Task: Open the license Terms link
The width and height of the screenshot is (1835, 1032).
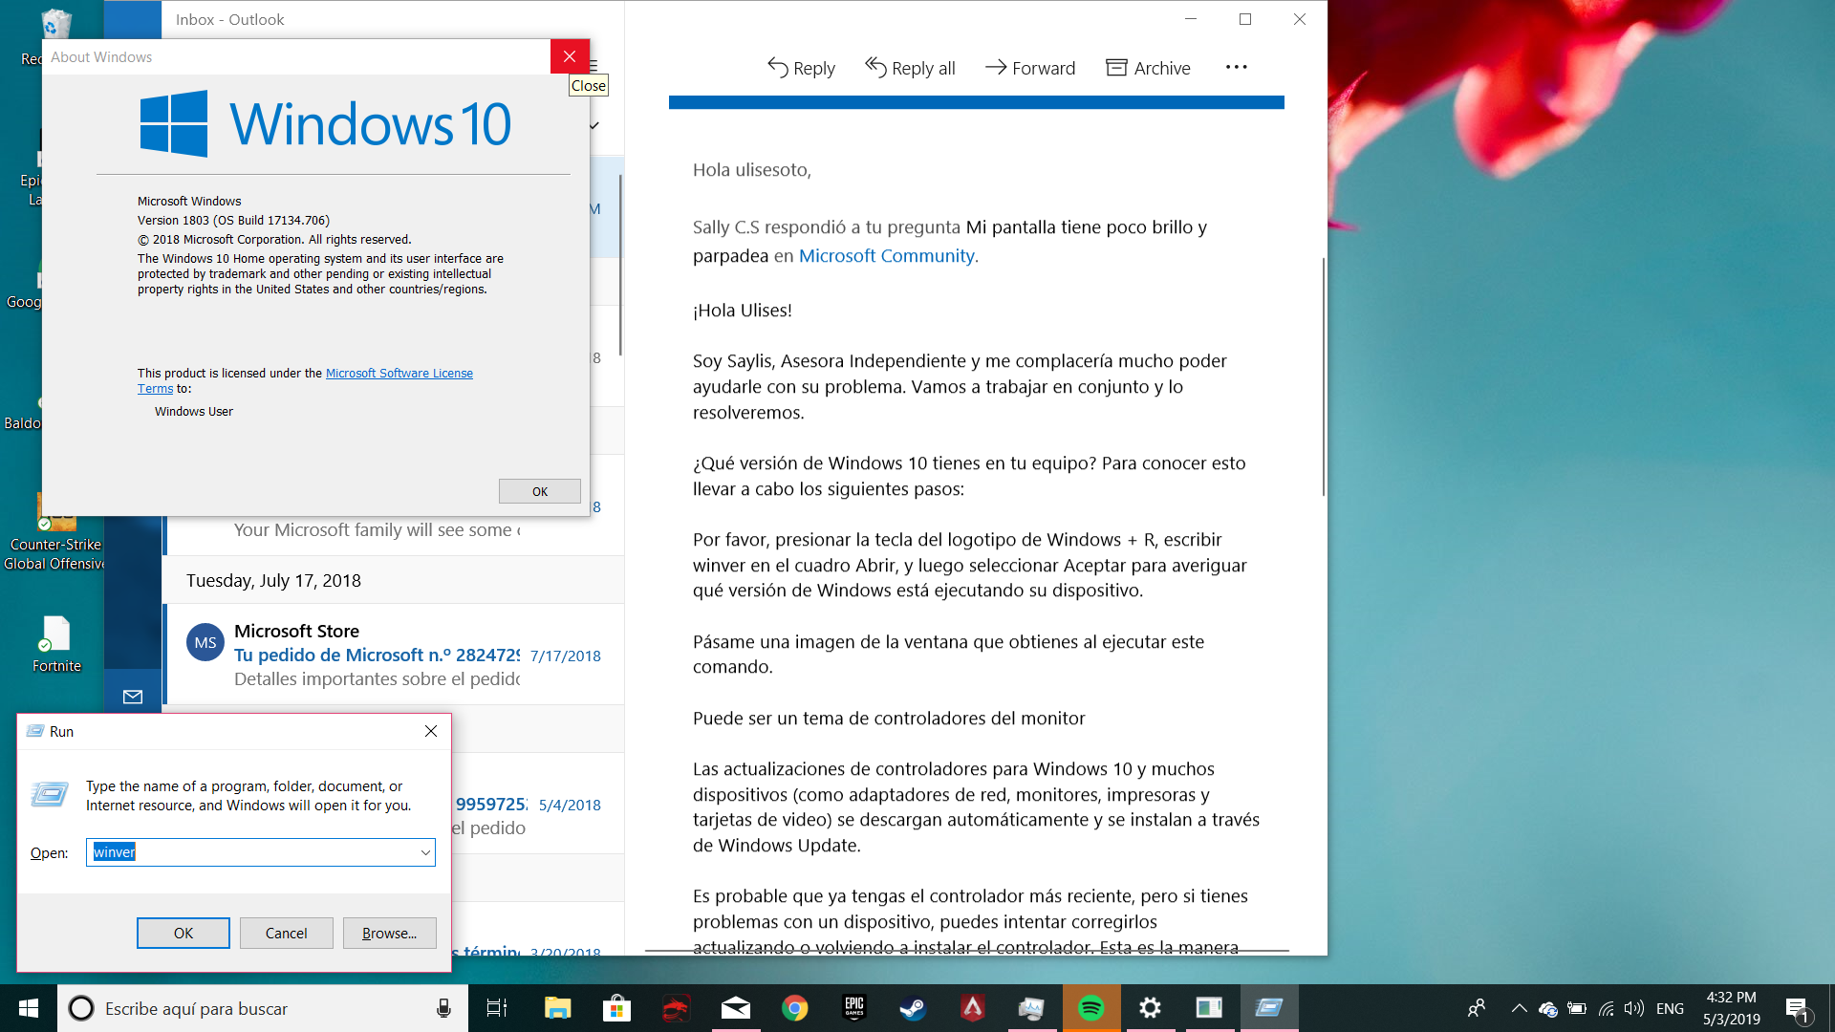Action: click(x=155, y=389)
